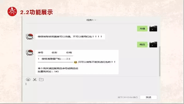
Task: Open your dark avatar next to 商品
Action: click(153, 45)
